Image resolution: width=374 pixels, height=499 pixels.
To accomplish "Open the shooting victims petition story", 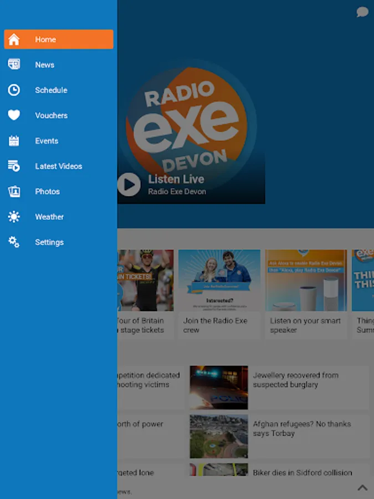I will point(148,380).
